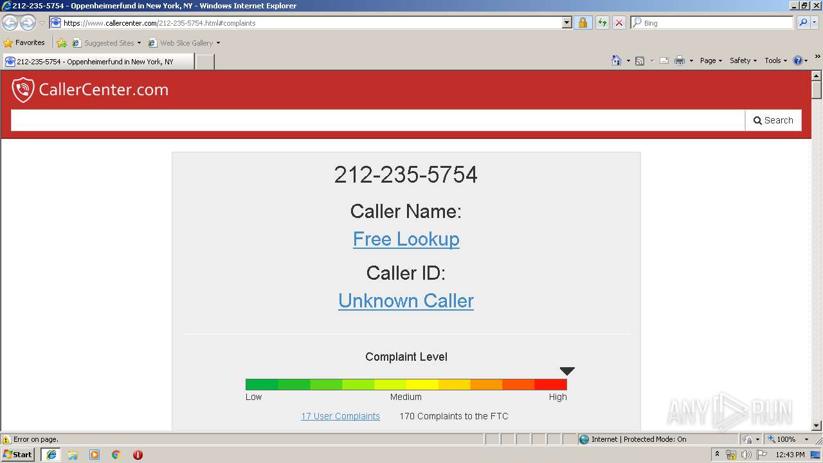Add page to the Favorites bar icon
The image size is (823, 463).
coord(62,43)
